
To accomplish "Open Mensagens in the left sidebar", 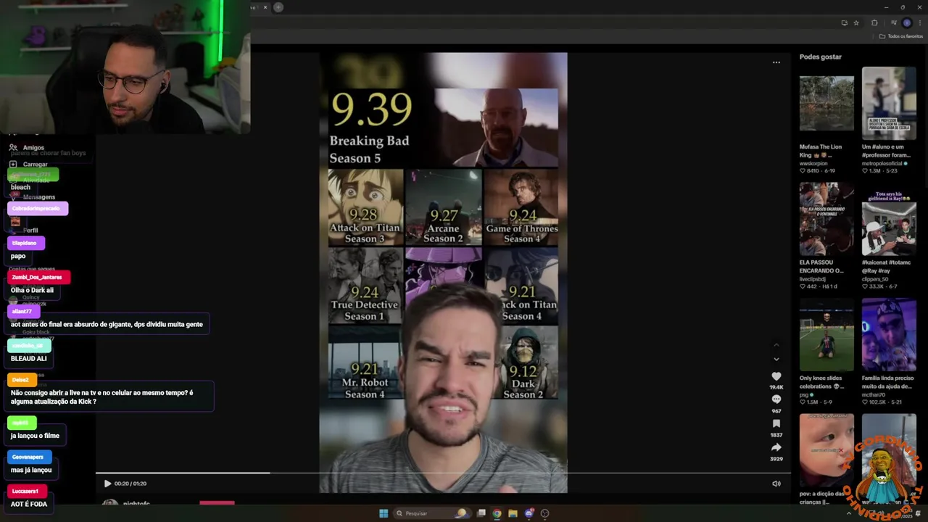I will pos(38,197).
